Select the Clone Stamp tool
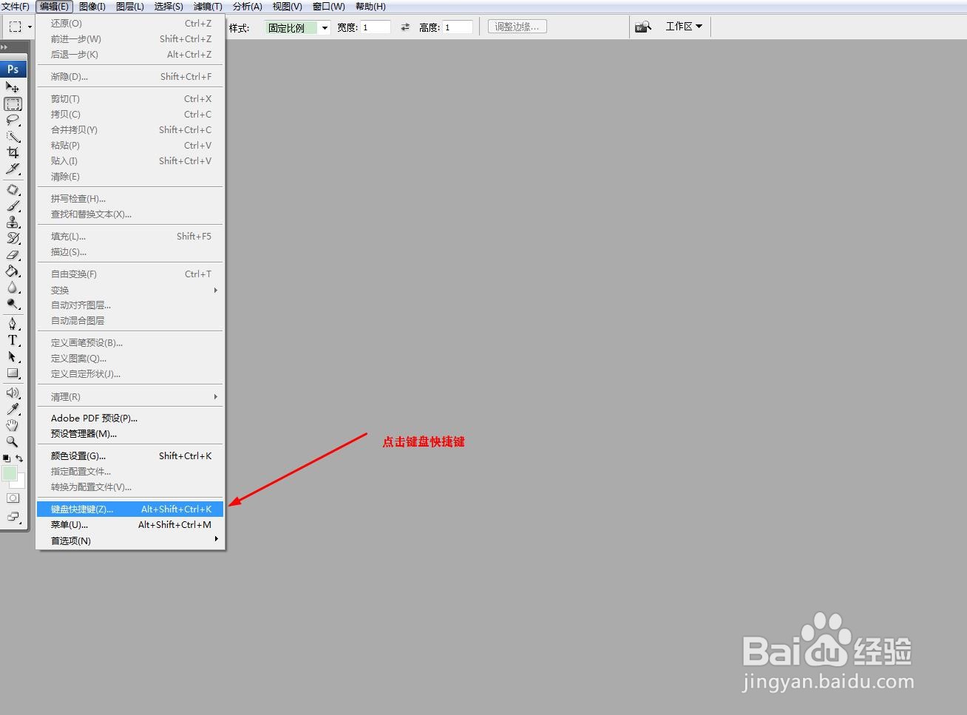The height and width of the screenshot is (715, 967). click(13, 223)
